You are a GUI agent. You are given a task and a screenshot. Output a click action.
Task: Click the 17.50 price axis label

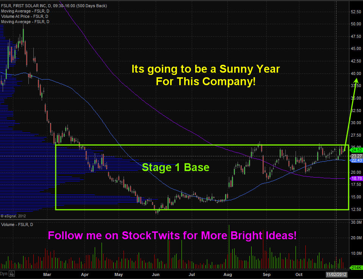(356, 184)
